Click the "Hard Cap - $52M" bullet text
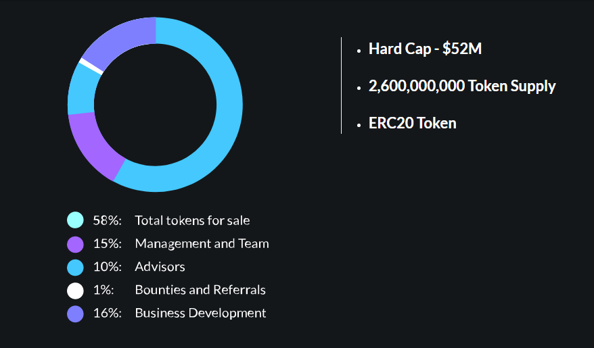Viewport: 594px width, 348px height. coord(425,49)
